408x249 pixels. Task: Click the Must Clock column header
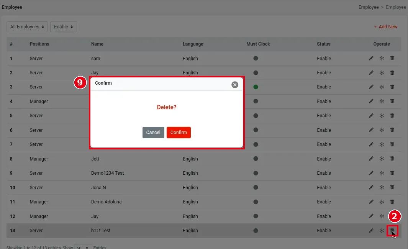point(258,44)
